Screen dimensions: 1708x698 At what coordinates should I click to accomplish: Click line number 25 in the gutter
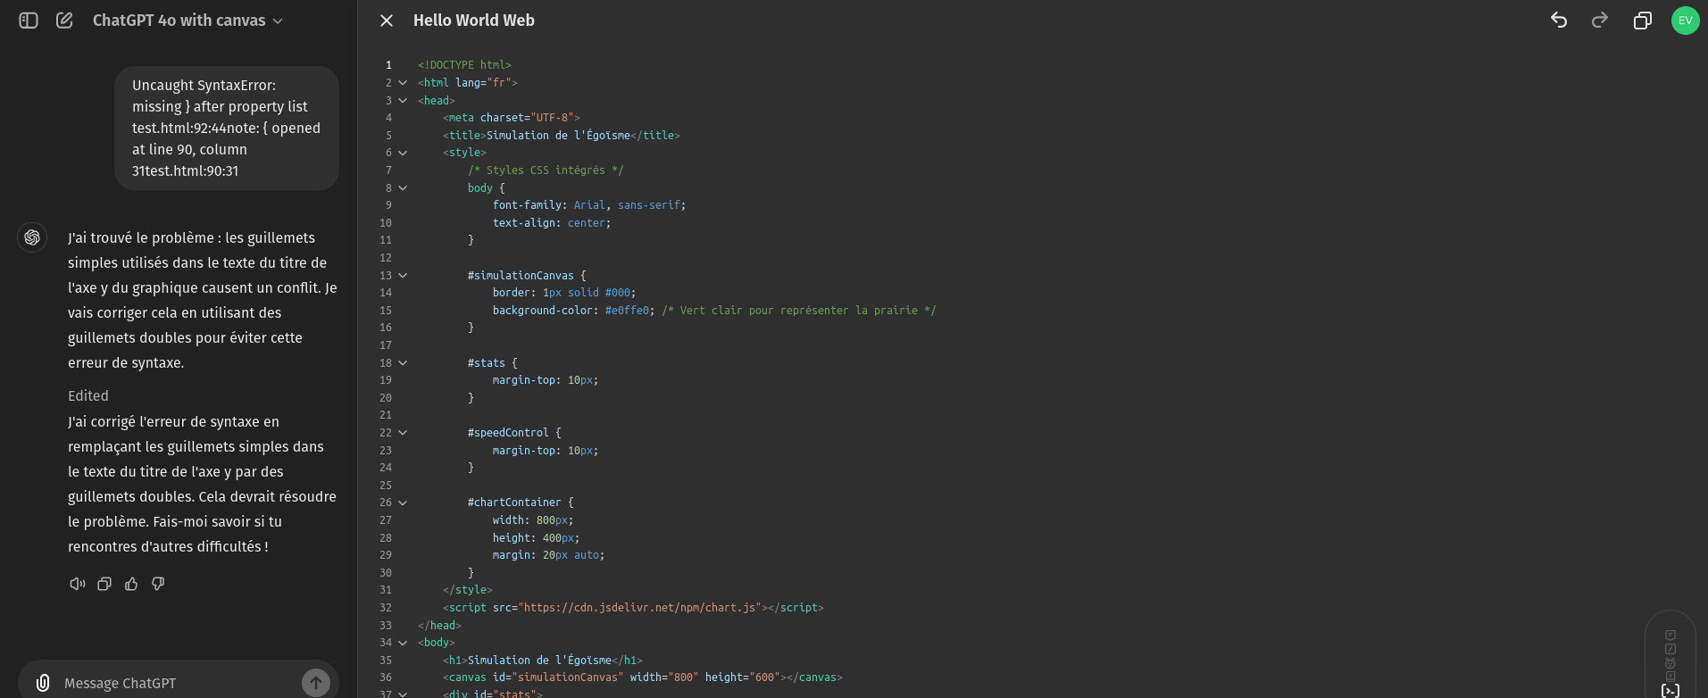coord(386,486)
